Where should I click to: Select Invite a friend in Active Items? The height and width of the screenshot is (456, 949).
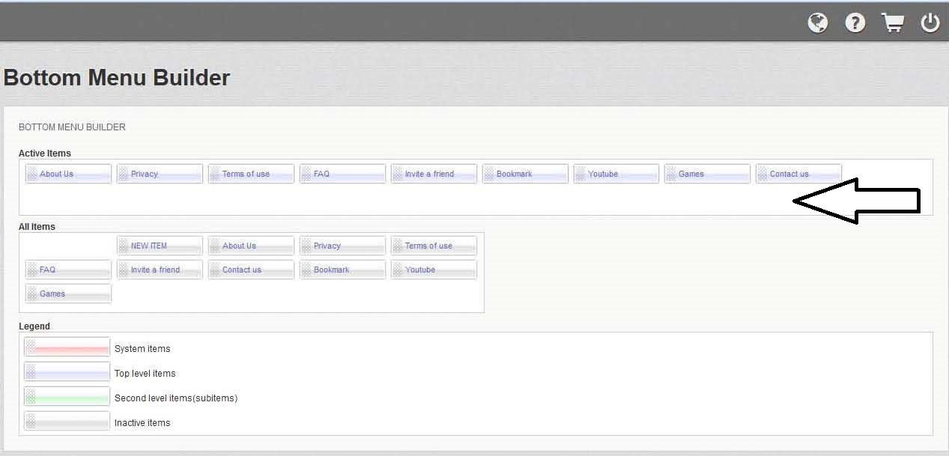[x=434, y=174]
